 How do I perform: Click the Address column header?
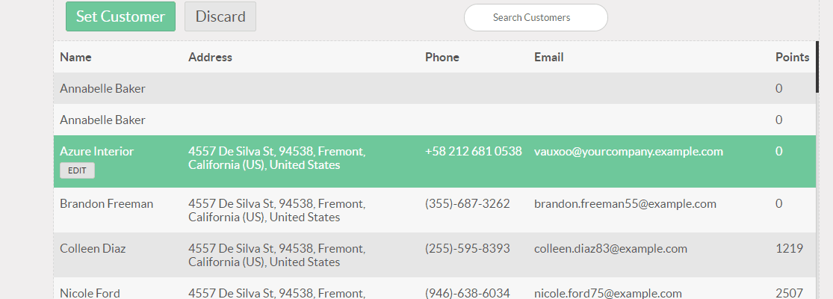tap(210, 57)
